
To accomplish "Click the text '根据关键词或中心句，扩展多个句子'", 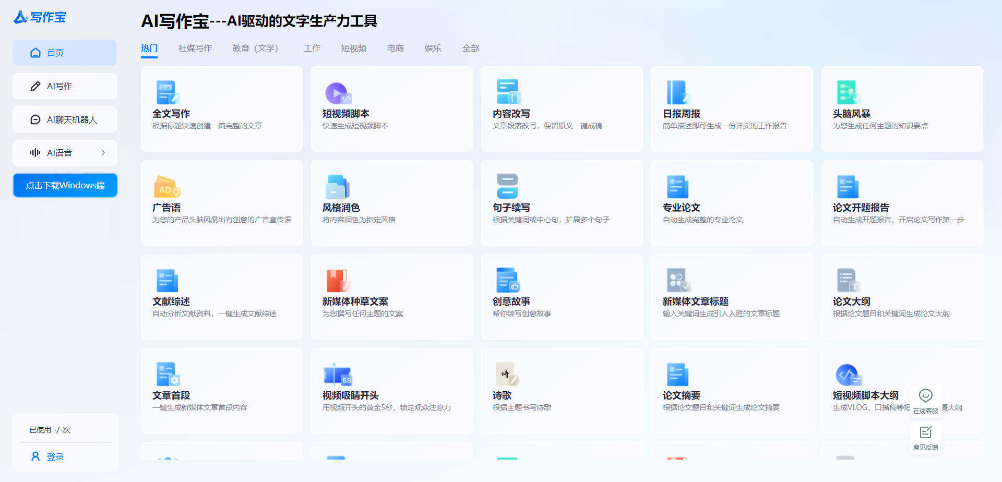I will pyautogui.click(x=551, y=220).
